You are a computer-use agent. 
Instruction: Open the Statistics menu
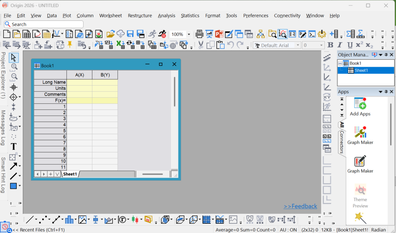click(190, 15)
